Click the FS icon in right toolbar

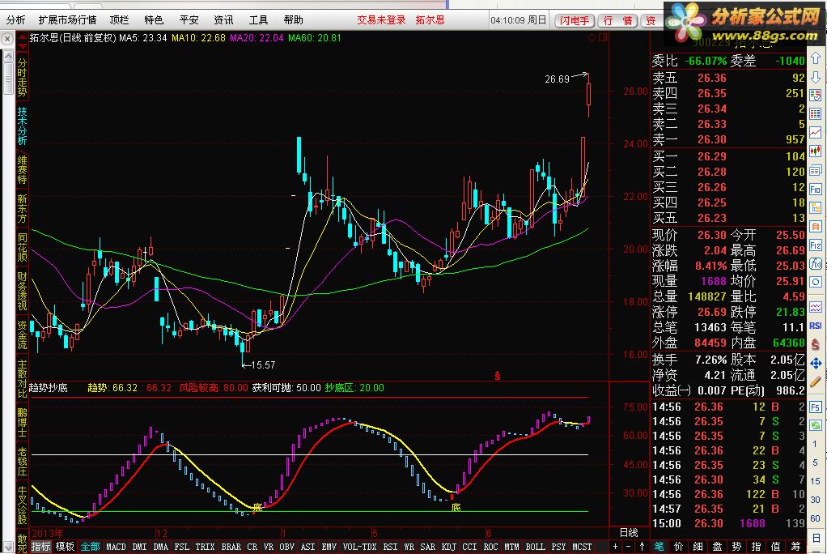point(816,407)
